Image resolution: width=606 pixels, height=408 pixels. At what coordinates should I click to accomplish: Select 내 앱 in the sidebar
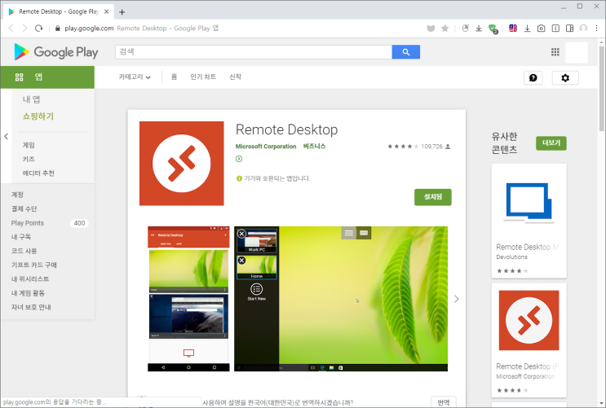[x=31, y=99]
